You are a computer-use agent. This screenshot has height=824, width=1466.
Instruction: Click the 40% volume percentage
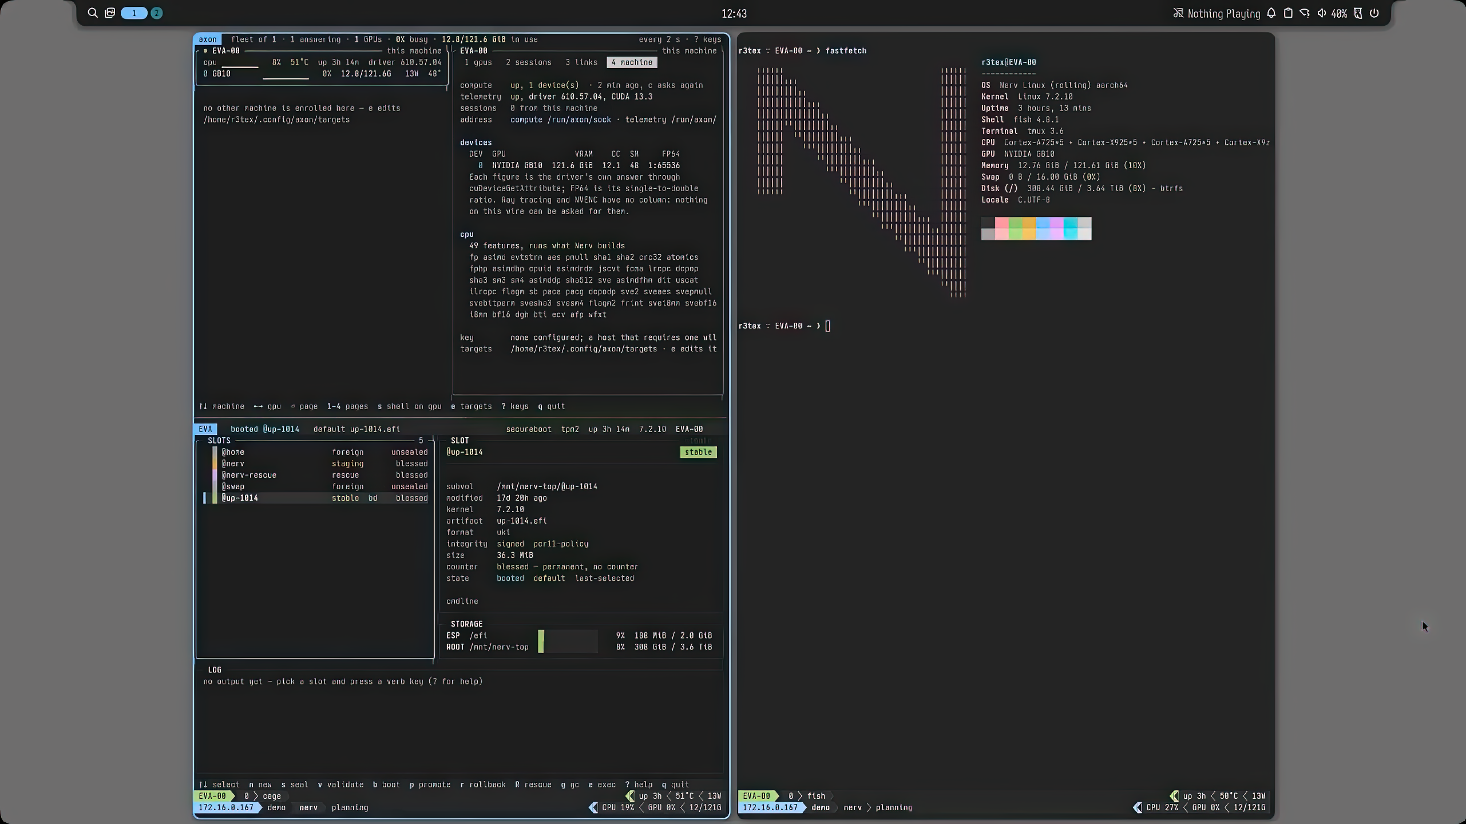coord(1339,14)
